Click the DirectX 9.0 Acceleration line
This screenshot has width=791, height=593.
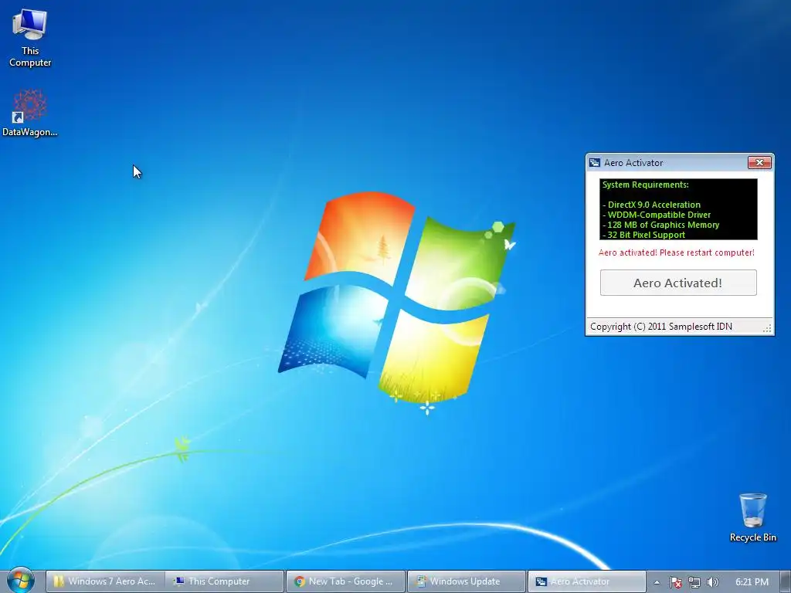[651, 205]
